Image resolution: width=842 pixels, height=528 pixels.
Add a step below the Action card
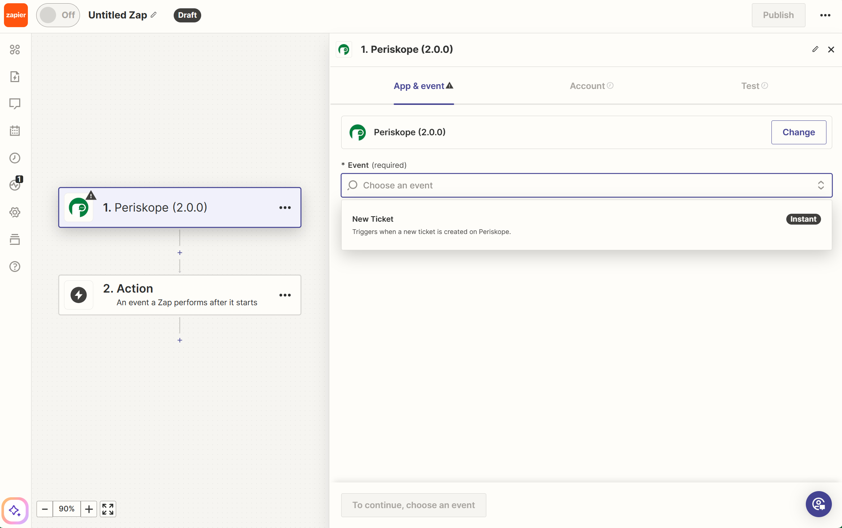(180, 340)
